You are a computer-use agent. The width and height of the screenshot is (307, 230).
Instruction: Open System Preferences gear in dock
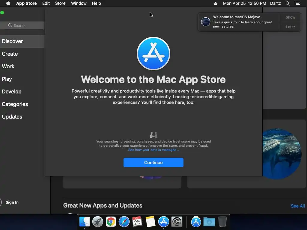[x=177, y=222]
